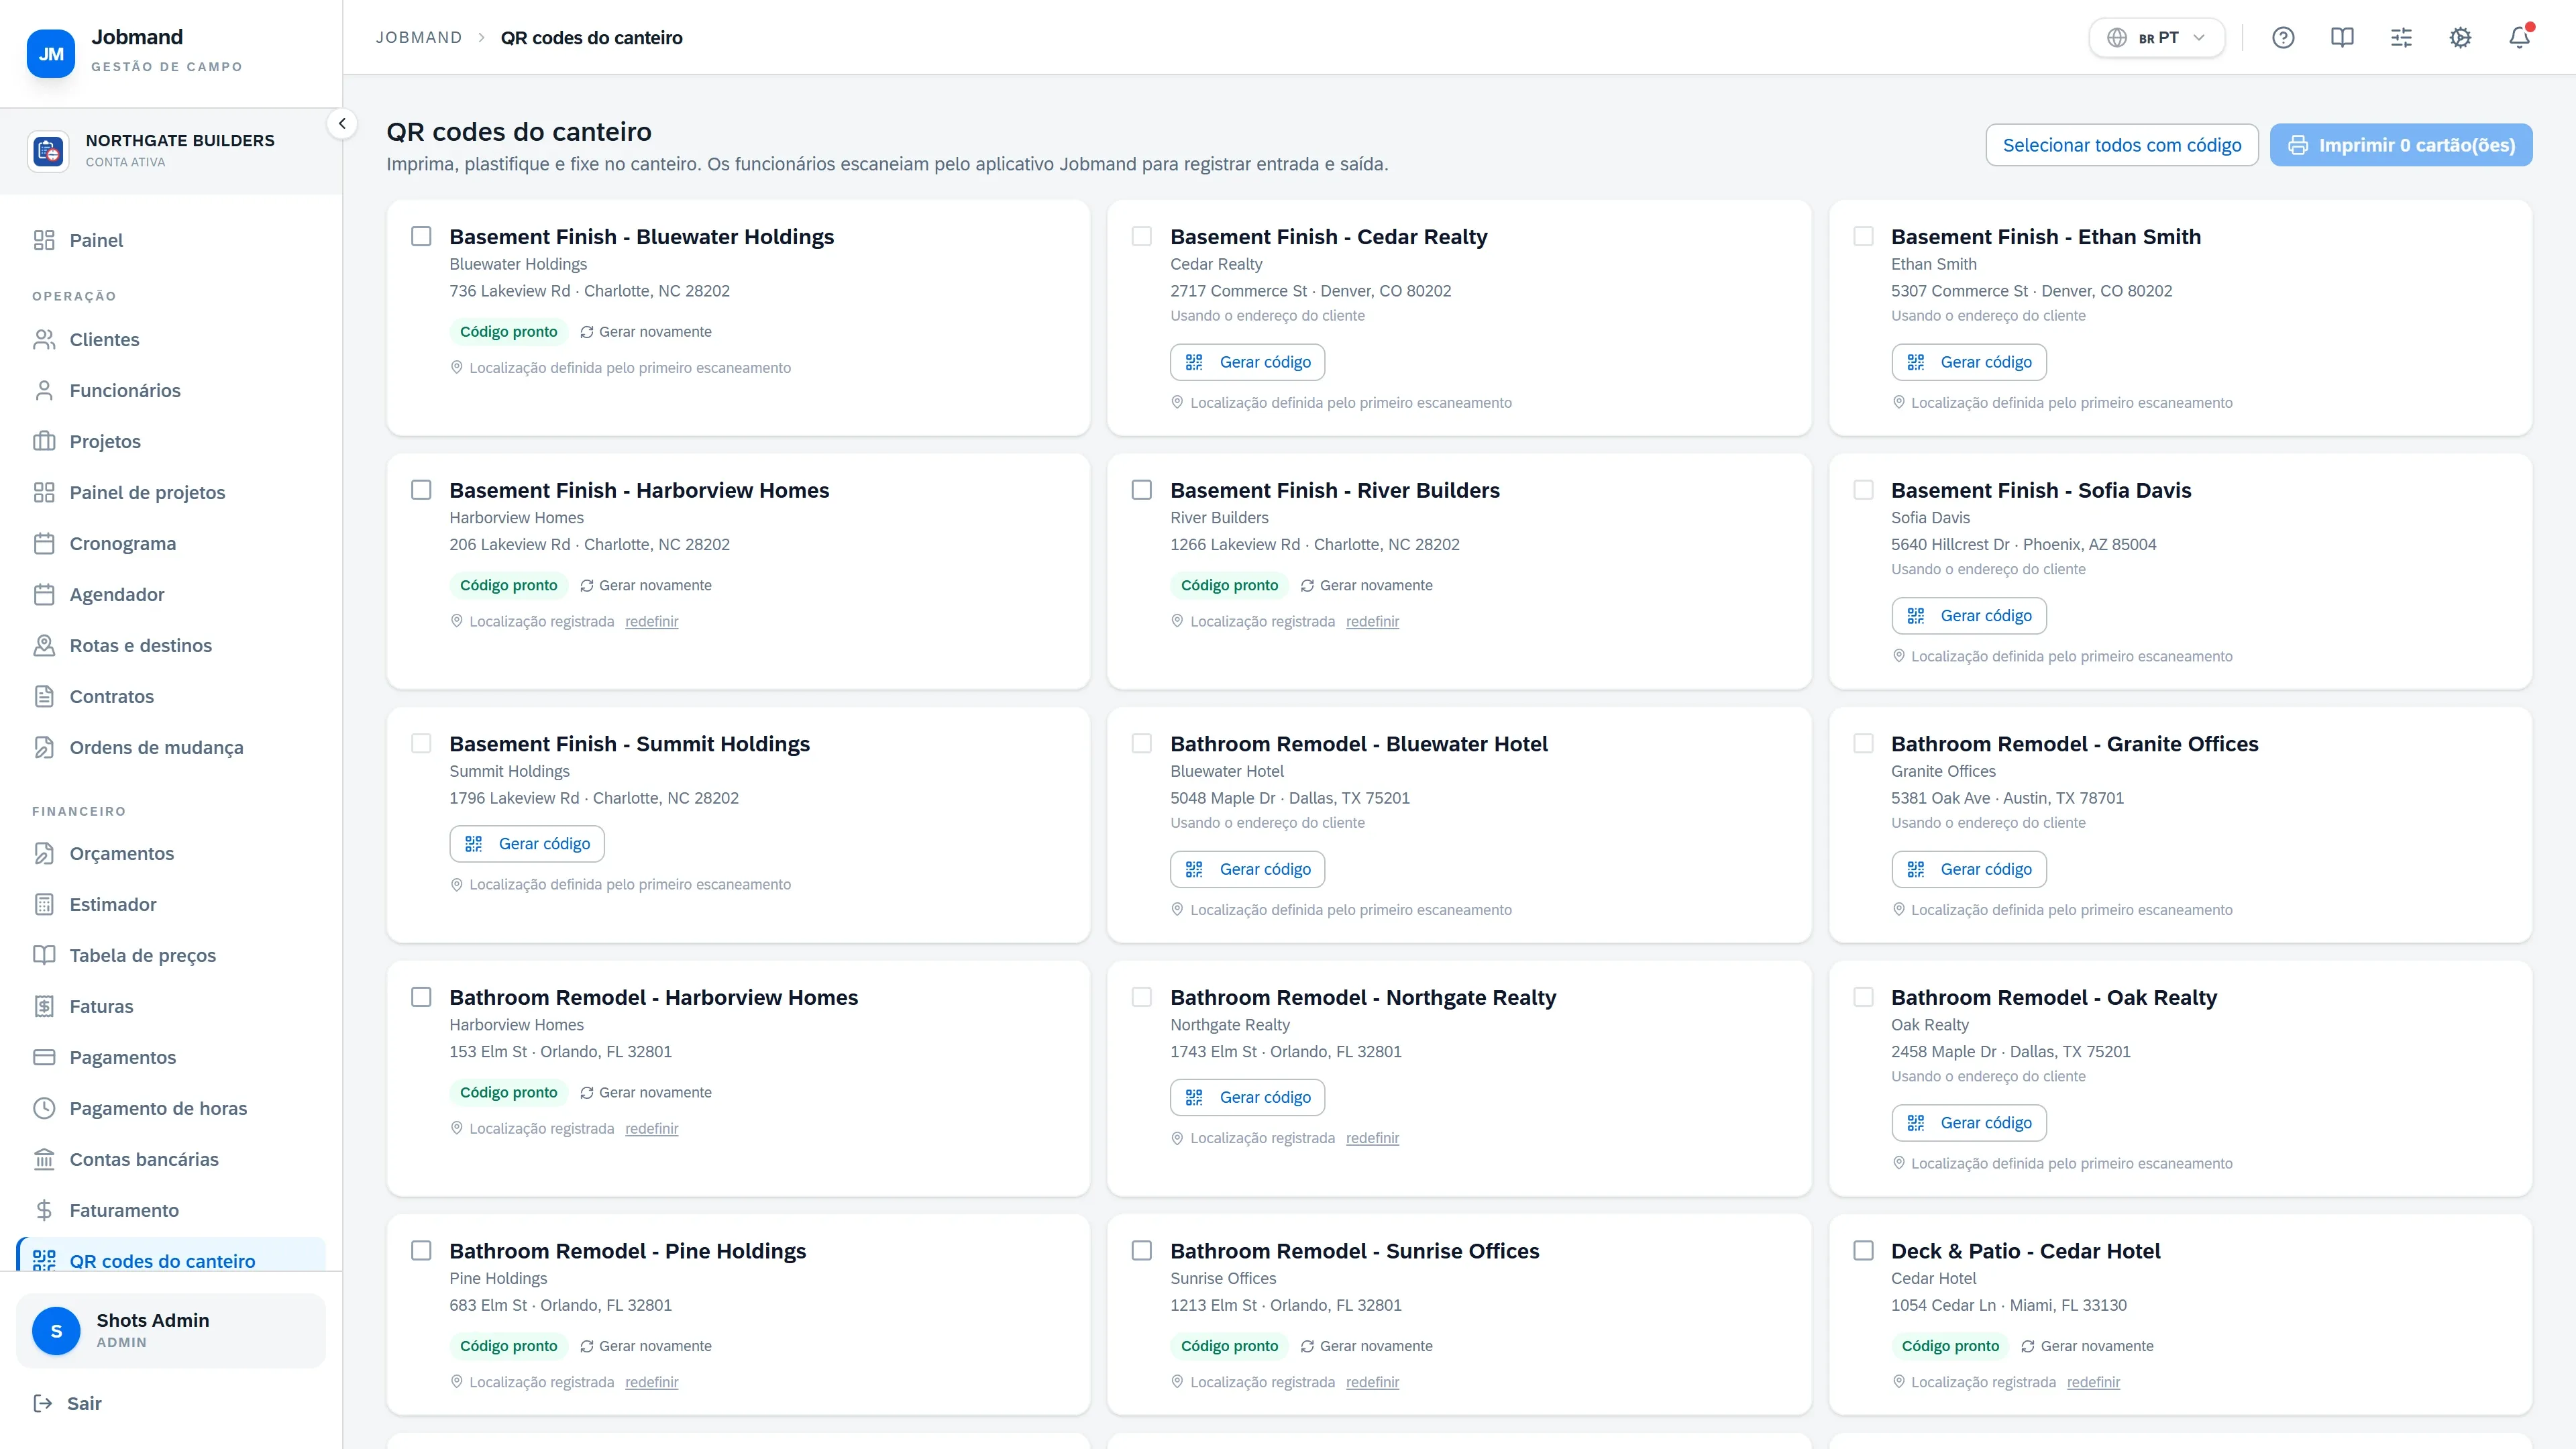Click Gerar código for Bathroom Remodel - Granite Offices
Image resolution: width=2576 pixels, height=1449 pixels.
1968,869
